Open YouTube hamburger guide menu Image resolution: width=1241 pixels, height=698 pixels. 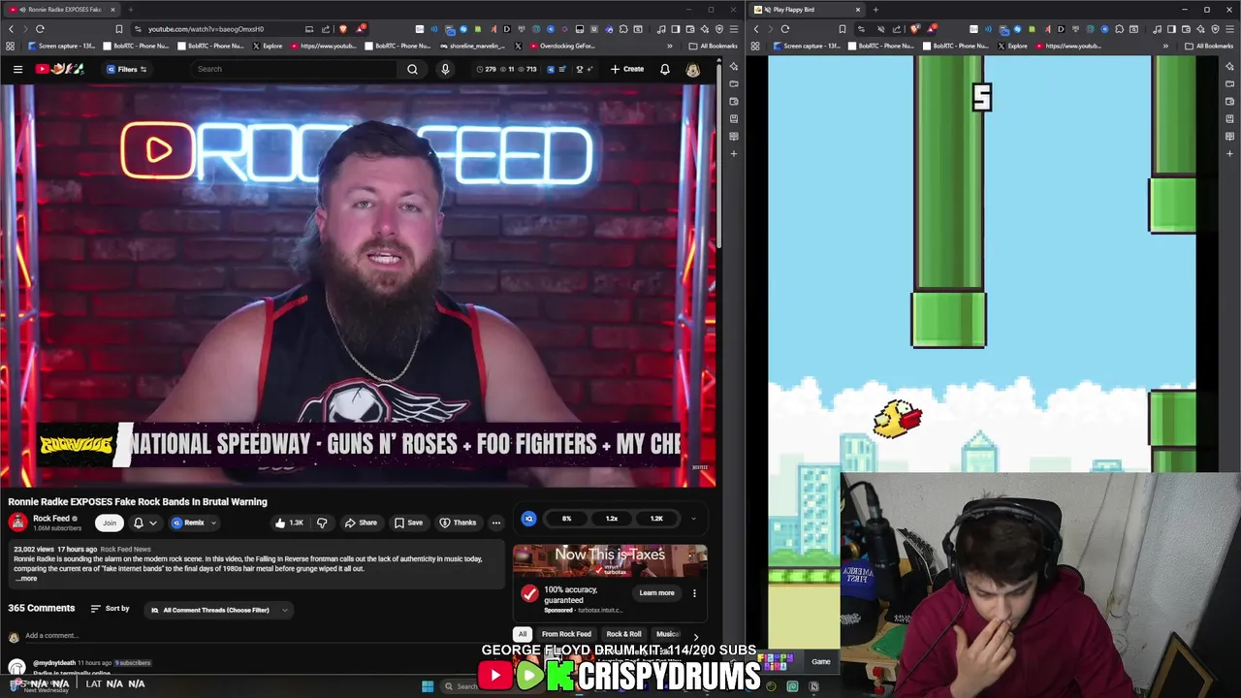tap(17, 69)
